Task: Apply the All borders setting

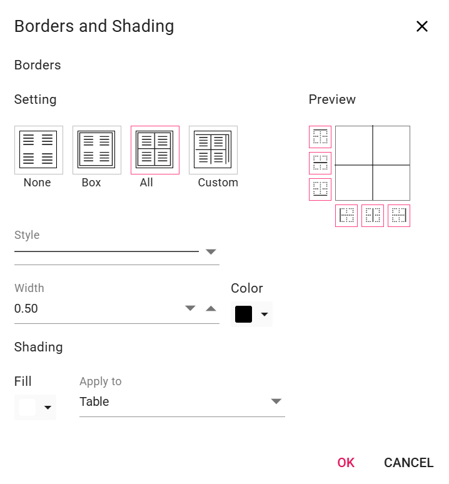Action: pyautogui.click(x=154, y=150)
